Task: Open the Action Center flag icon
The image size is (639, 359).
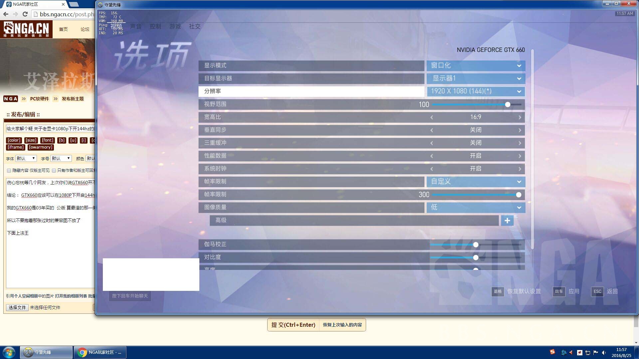Action: click(x=596, y=352)
